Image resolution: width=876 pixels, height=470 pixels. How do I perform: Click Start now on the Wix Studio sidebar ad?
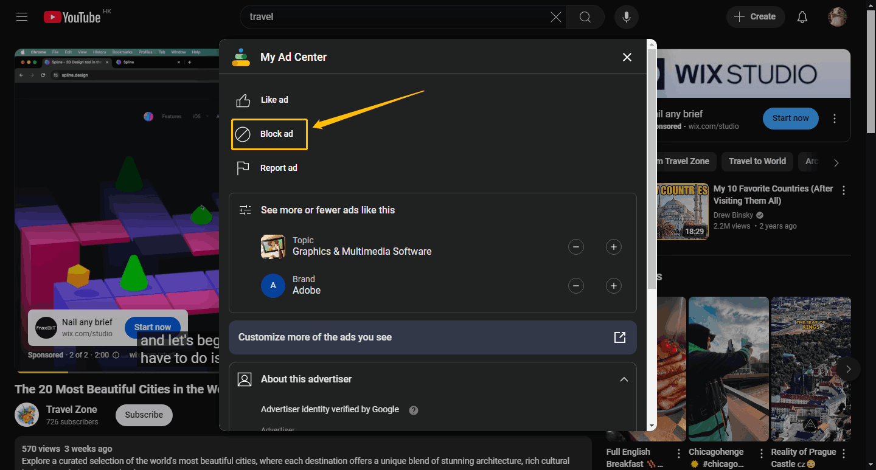[790, 119]
